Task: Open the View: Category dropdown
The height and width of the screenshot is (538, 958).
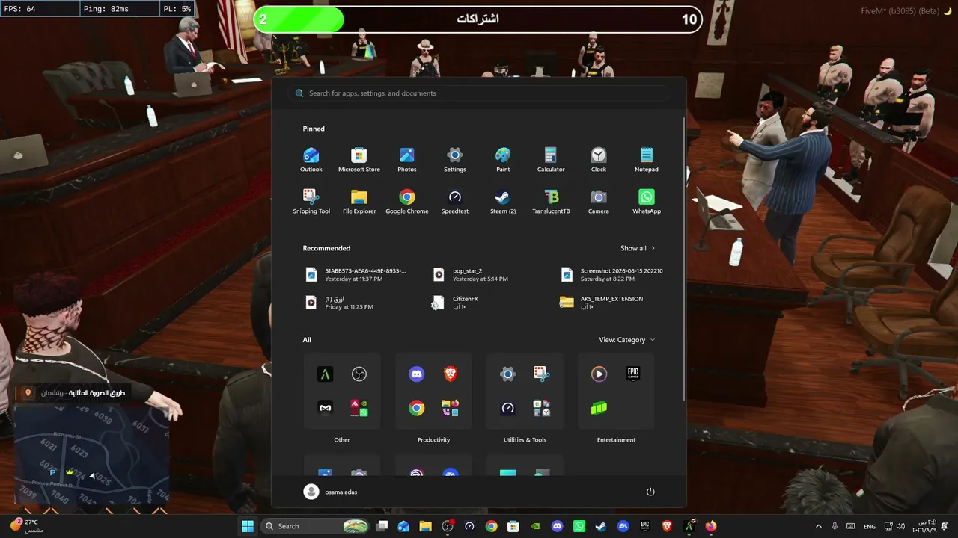Action: pos(627,340)
